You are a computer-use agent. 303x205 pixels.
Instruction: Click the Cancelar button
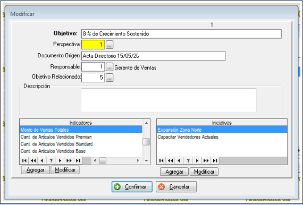[176, 186]
